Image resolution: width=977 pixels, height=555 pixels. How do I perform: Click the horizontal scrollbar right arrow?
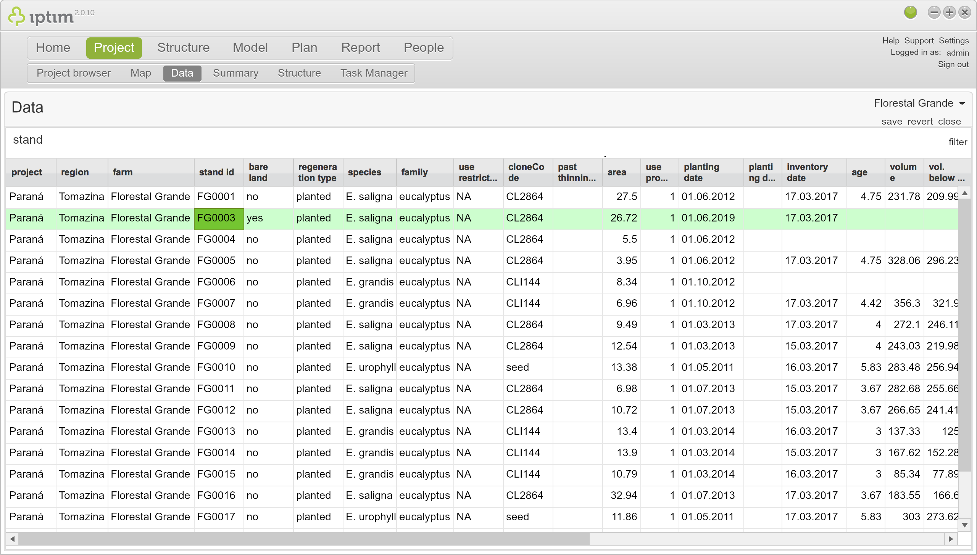951,539
